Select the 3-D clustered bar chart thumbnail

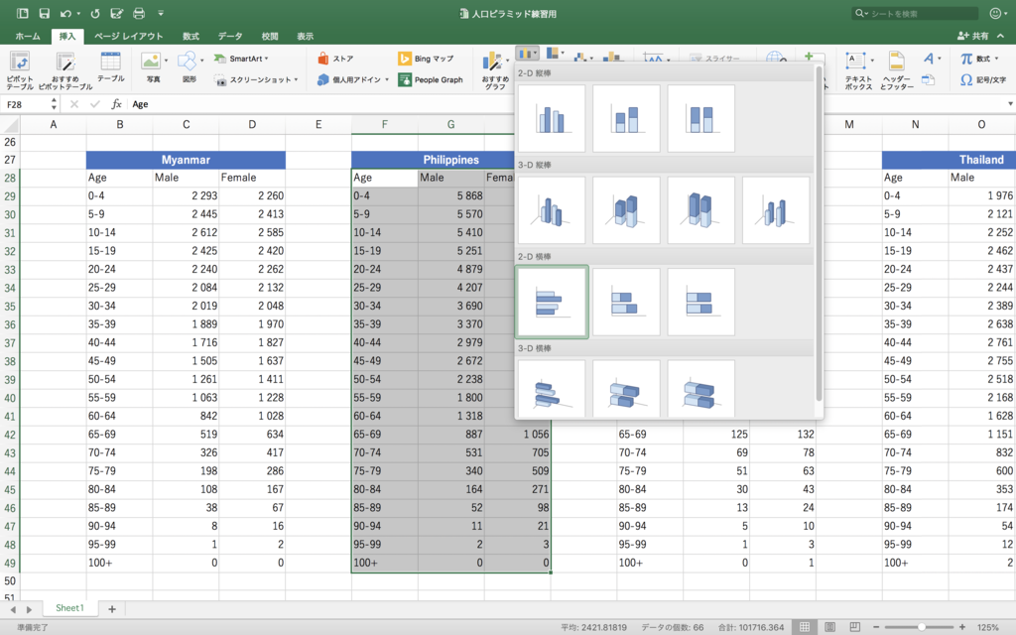(x=552, y=389)
